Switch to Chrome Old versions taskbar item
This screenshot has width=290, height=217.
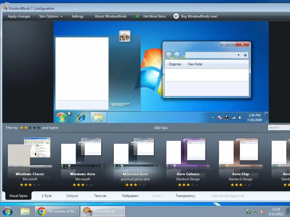[57, 211]
